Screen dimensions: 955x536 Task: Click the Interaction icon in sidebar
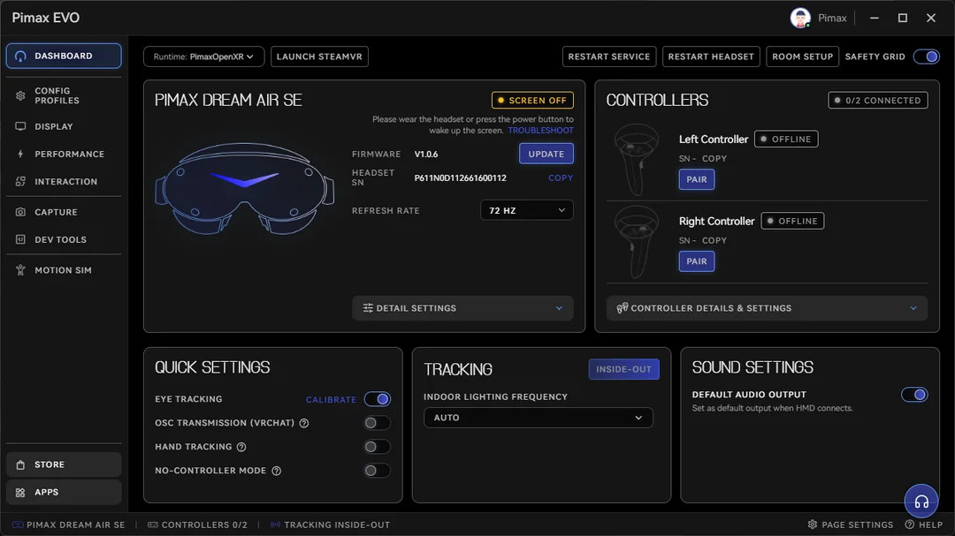click(x=20, y=181)
